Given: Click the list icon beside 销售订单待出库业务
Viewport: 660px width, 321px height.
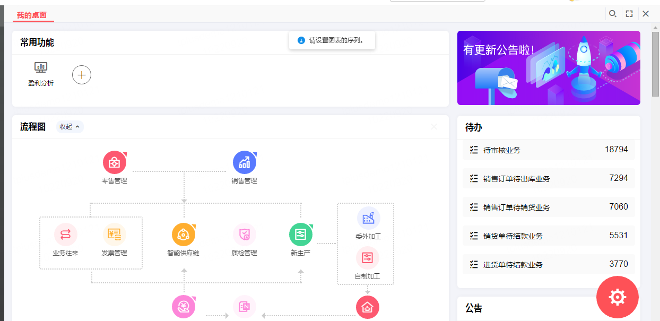Looking at the screenshot, I should pos(474,179).
